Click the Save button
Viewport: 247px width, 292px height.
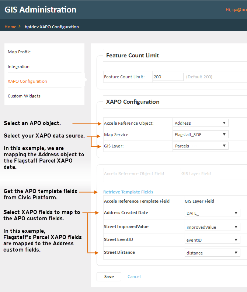109,277
